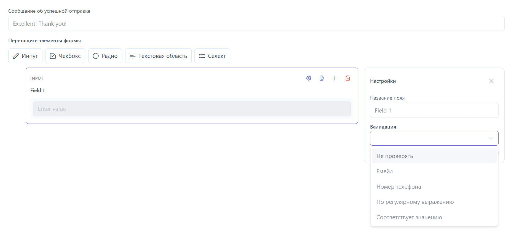The height and width of the screenshot is (235, 511).
Task: Pick Номер телефона validation option
Action: (434, 187)
